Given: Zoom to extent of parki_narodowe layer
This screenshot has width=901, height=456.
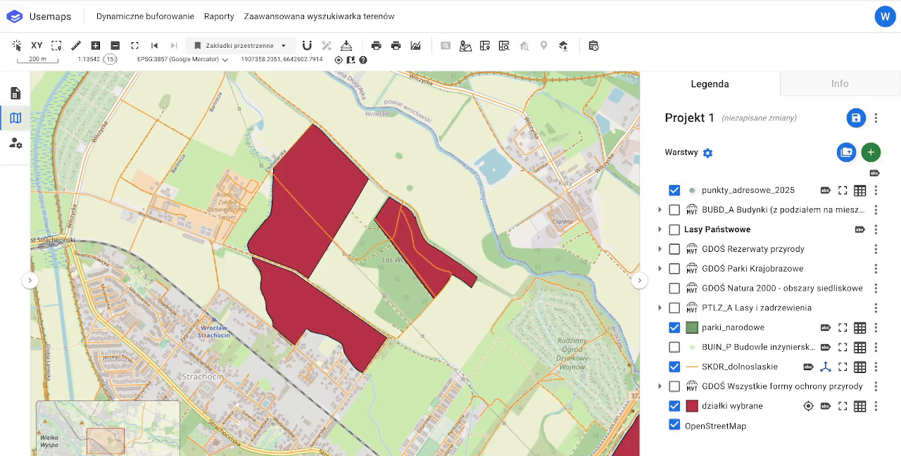Looking at the screenshot, I should [843, 327].
